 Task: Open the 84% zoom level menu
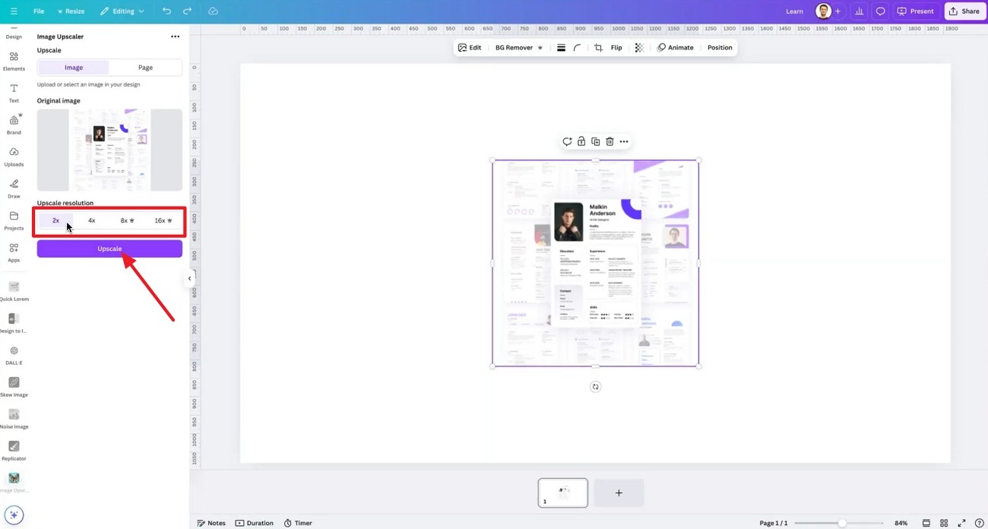[901, 523]
